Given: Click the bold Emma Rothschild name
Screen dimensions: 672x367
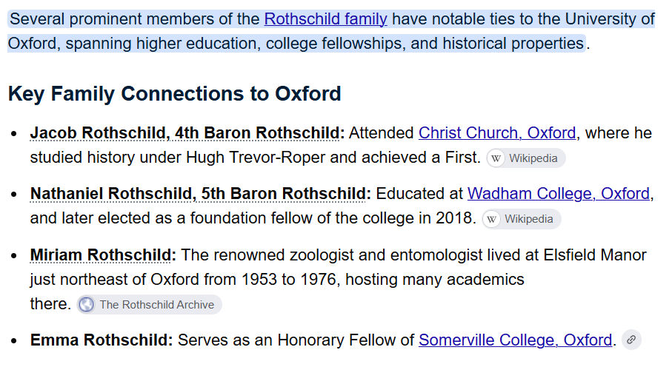Looking at the screenshot, I should click(x=102, y=340).
